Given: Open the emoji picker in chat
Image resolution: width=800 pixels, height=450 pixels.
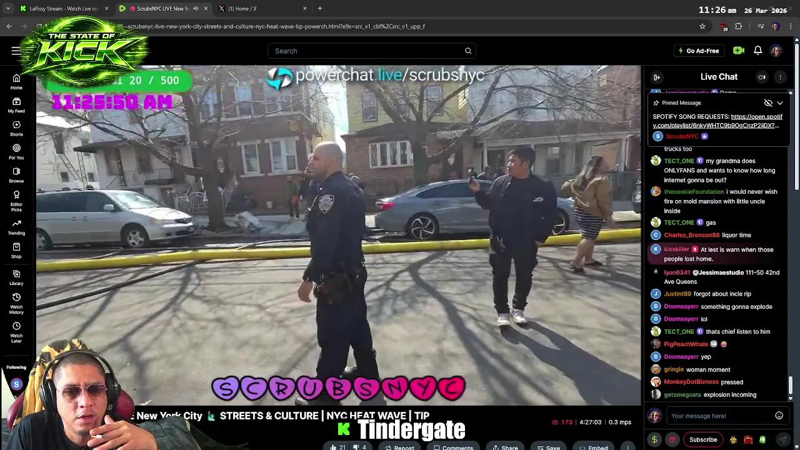Looking at the screenshot, I should 779,416.
